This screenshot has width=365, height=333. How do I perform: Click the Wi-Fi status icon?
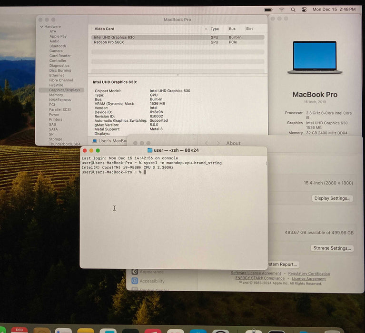[282, 10]
